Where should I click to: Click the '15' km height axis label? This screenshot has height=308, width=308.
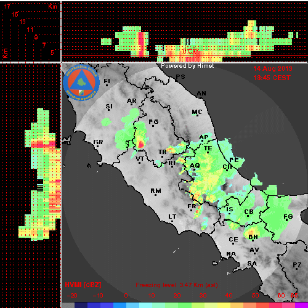click(15, 14)
